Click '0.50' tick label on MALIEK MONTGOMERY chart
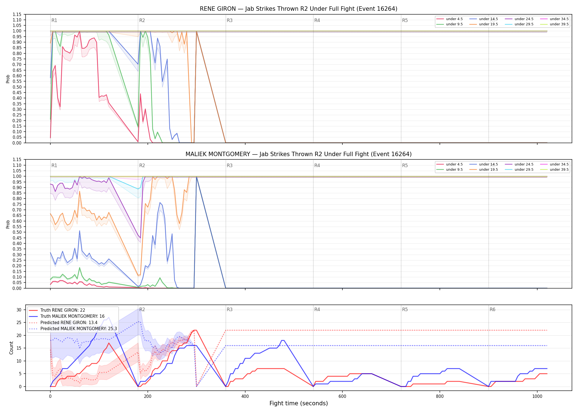Screen dimensions: 578x413 point(17,232)
